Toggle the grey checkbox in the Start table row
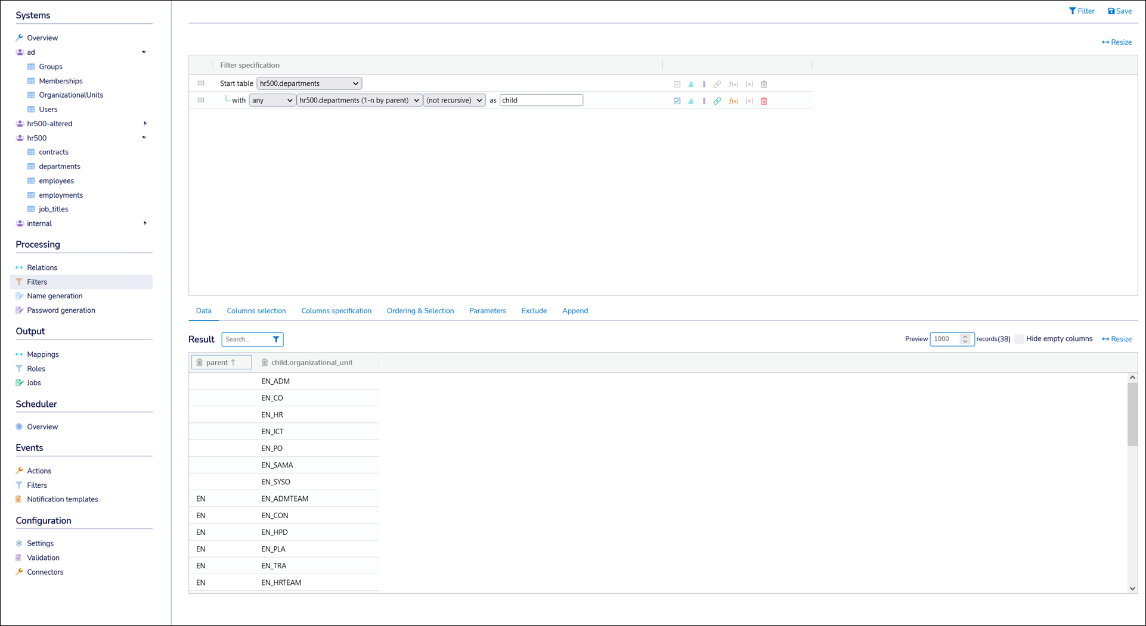Viewport: 1146px width, 626px height. 677,85
